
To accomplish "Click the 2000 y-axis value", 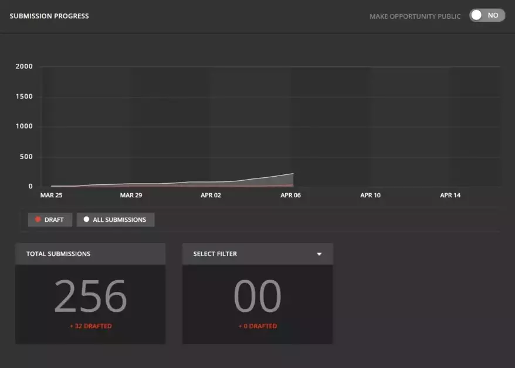I will click(x=24, y=66).
